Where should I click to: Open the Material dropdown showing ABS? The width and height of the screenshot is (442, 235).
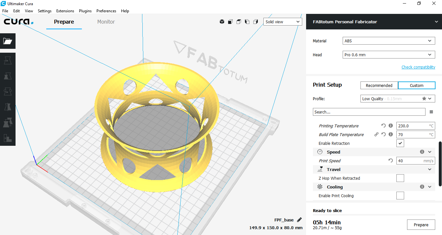[389, 41]
